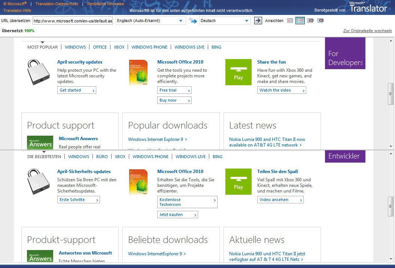
Task: Open the OFFICE tab
Action: (100, 47)
